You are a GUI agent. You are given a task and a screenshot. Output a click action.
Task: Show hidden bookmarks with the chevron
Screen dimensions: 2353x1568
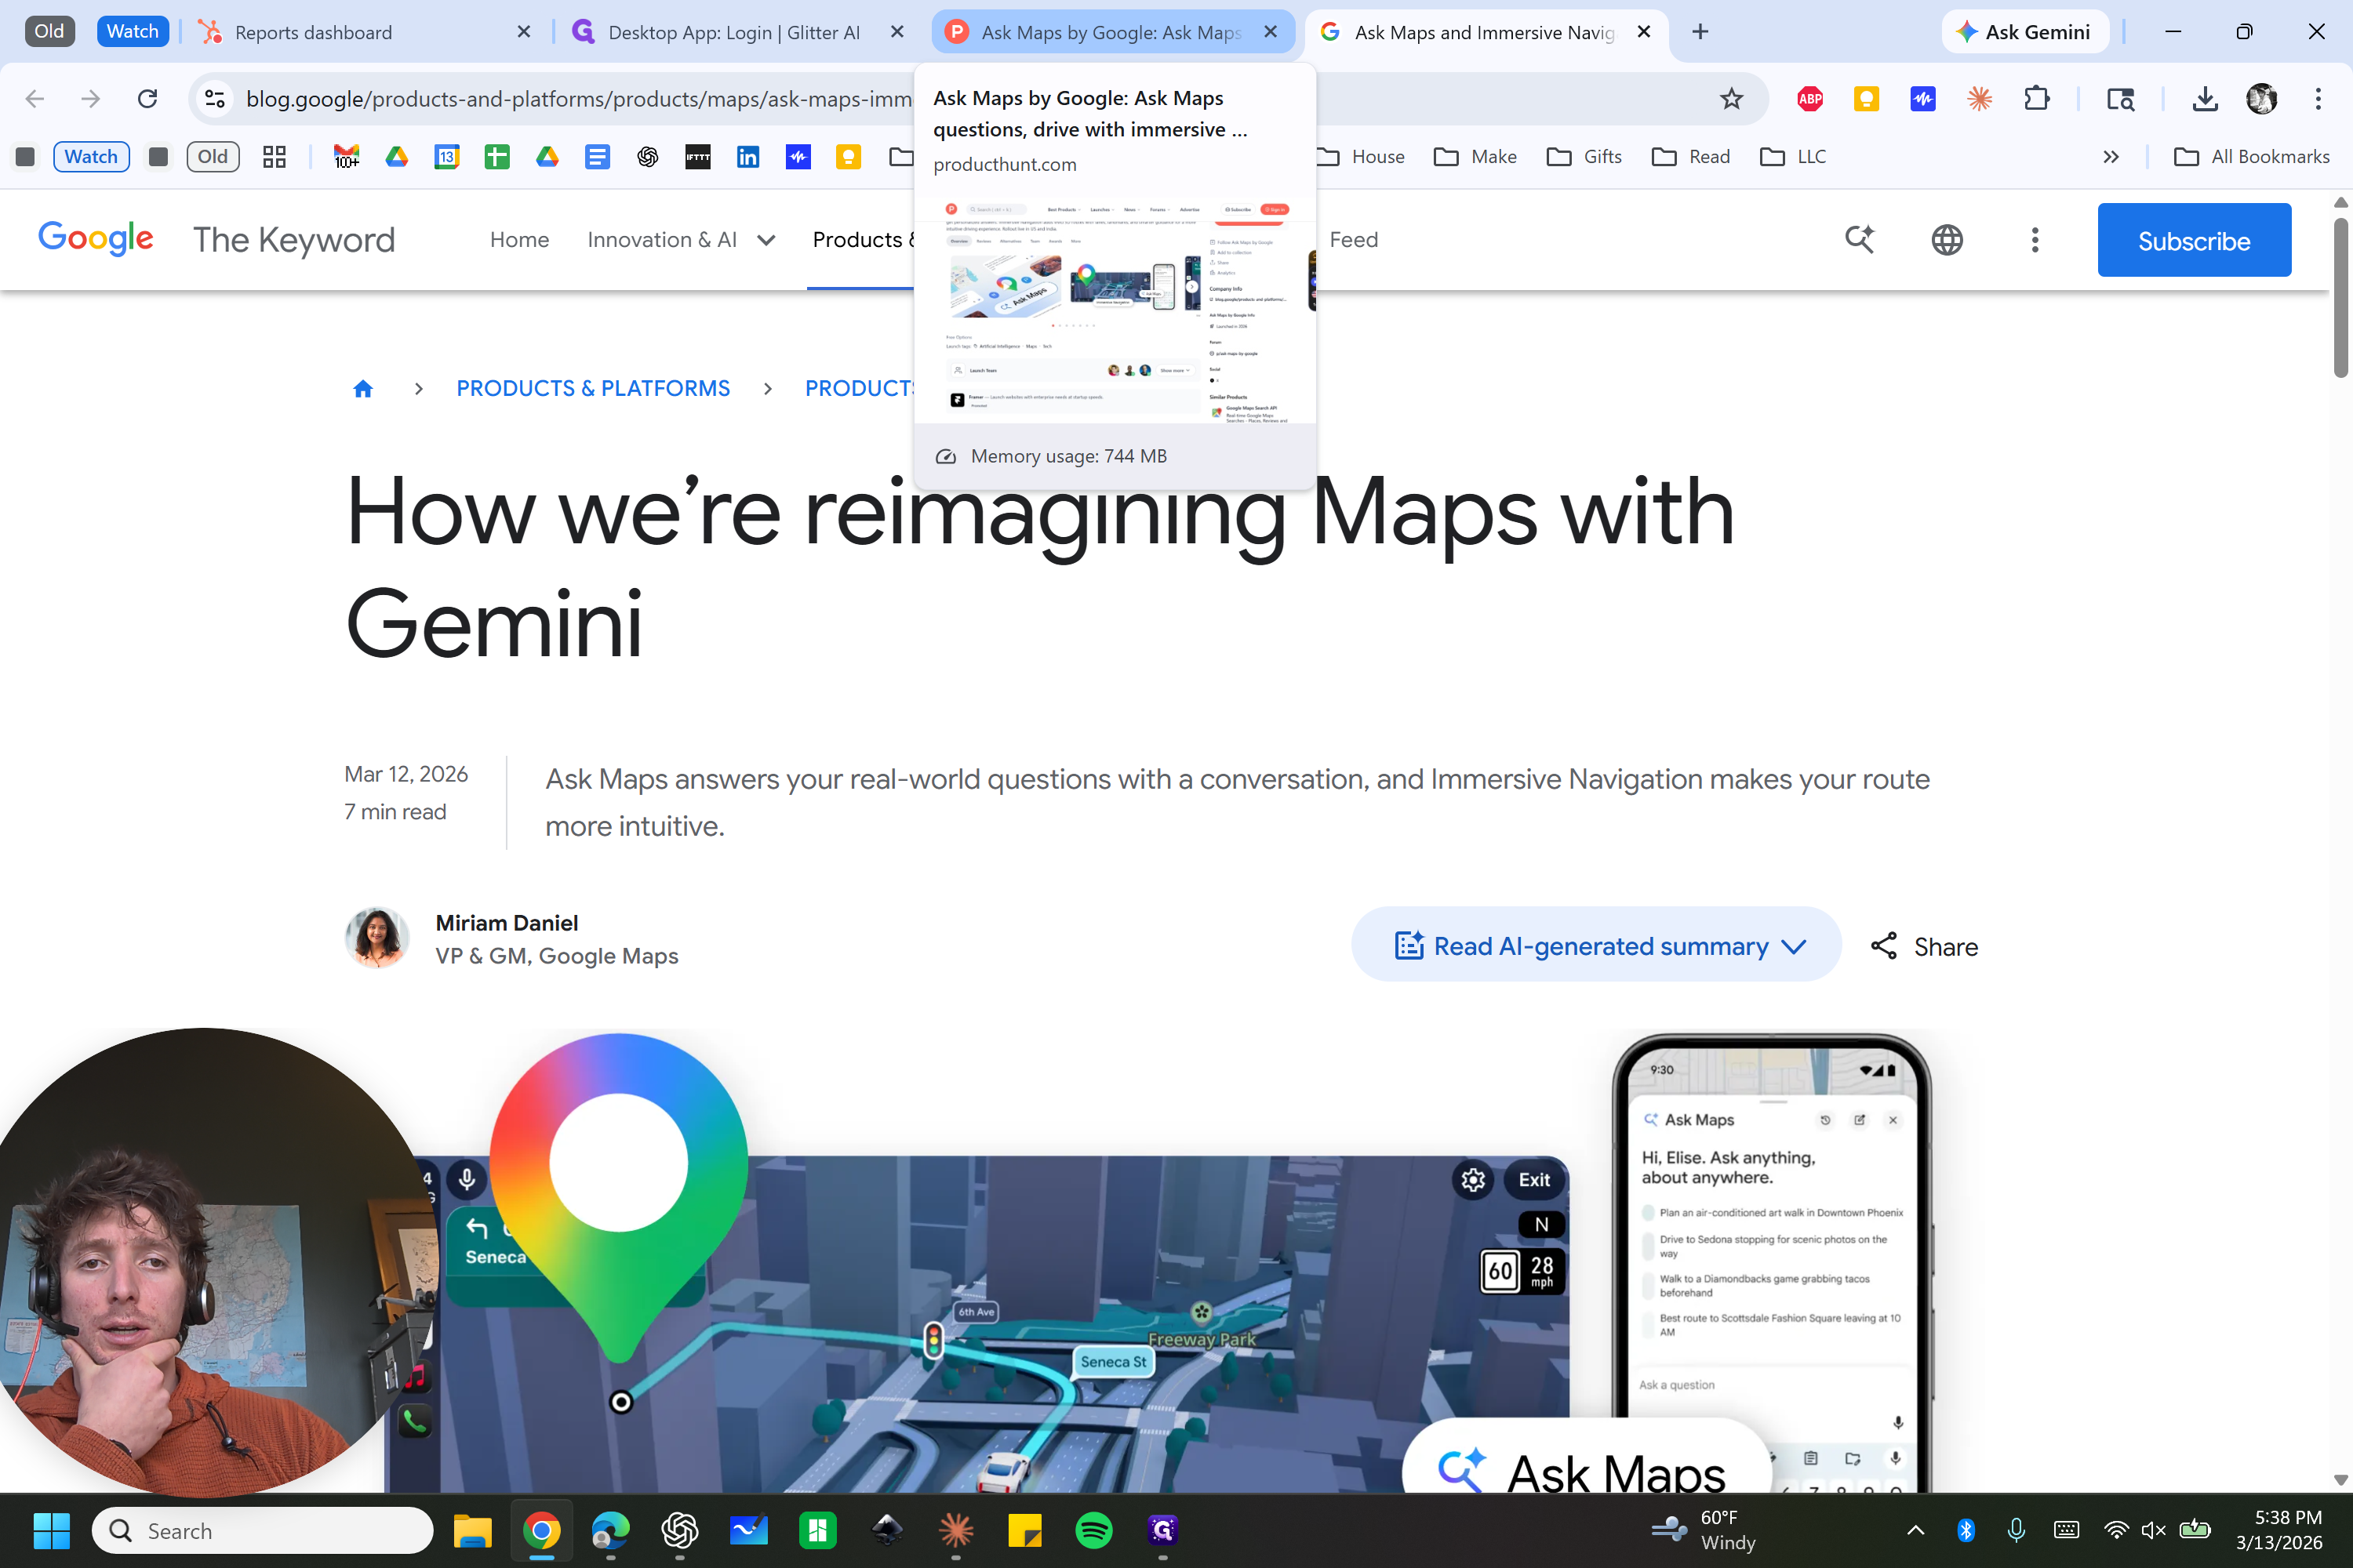(2111, 157)
